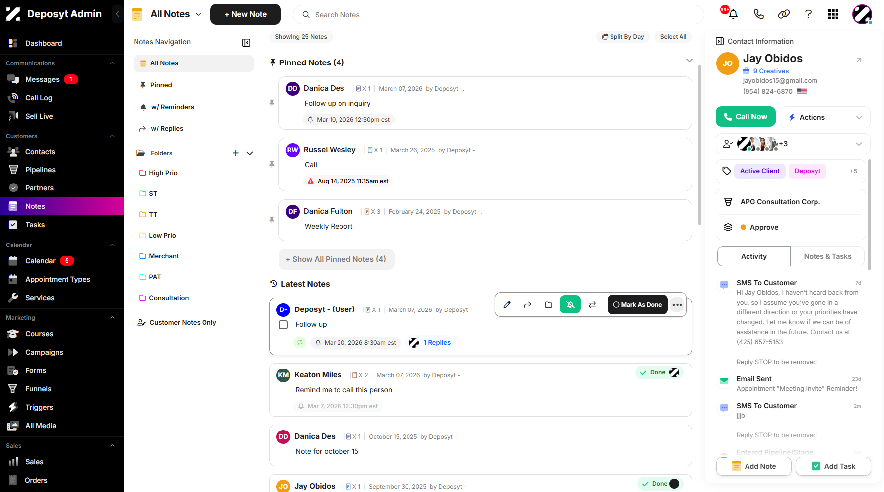Click the swap arrows icon on note toolbar
The height and width of the screenshot is (492, 884).
pyautogui.click(x=592, y=305)
